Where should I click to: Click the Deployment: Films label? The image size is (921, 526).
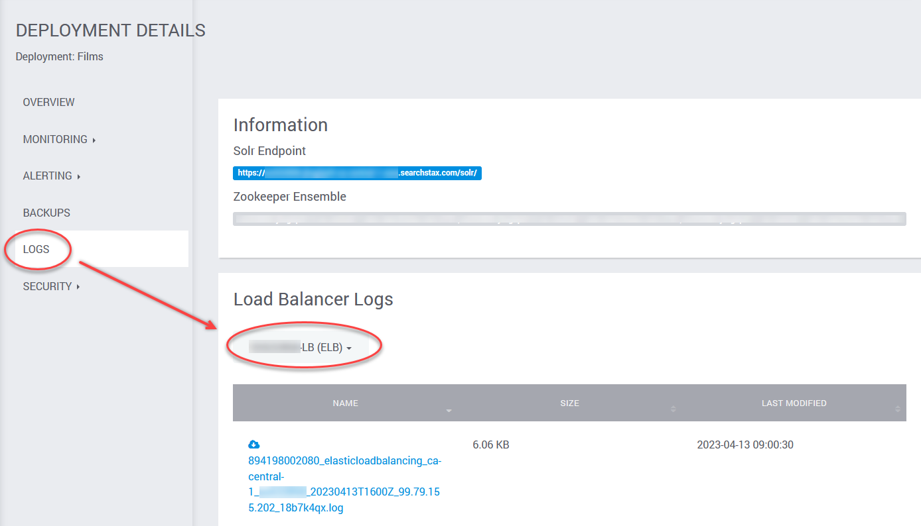(x=59, y=56)
